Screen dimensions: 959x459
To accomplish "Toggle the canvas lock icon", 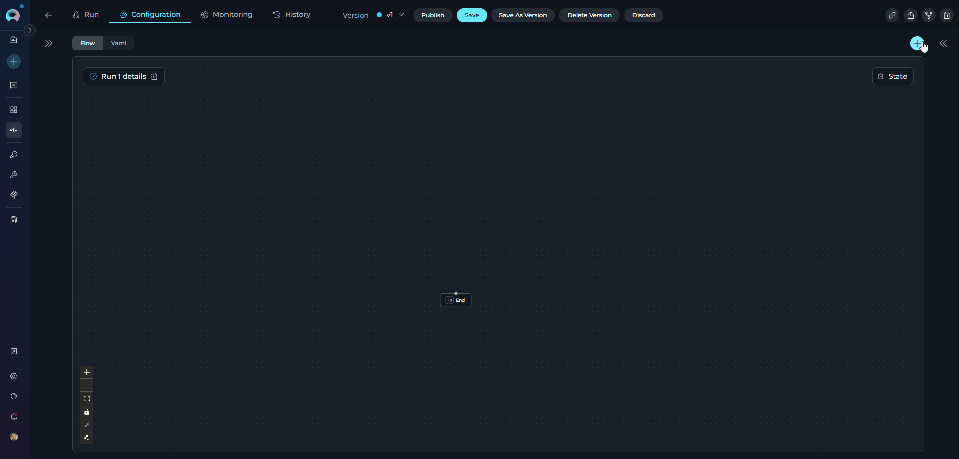I will point(86,412).
